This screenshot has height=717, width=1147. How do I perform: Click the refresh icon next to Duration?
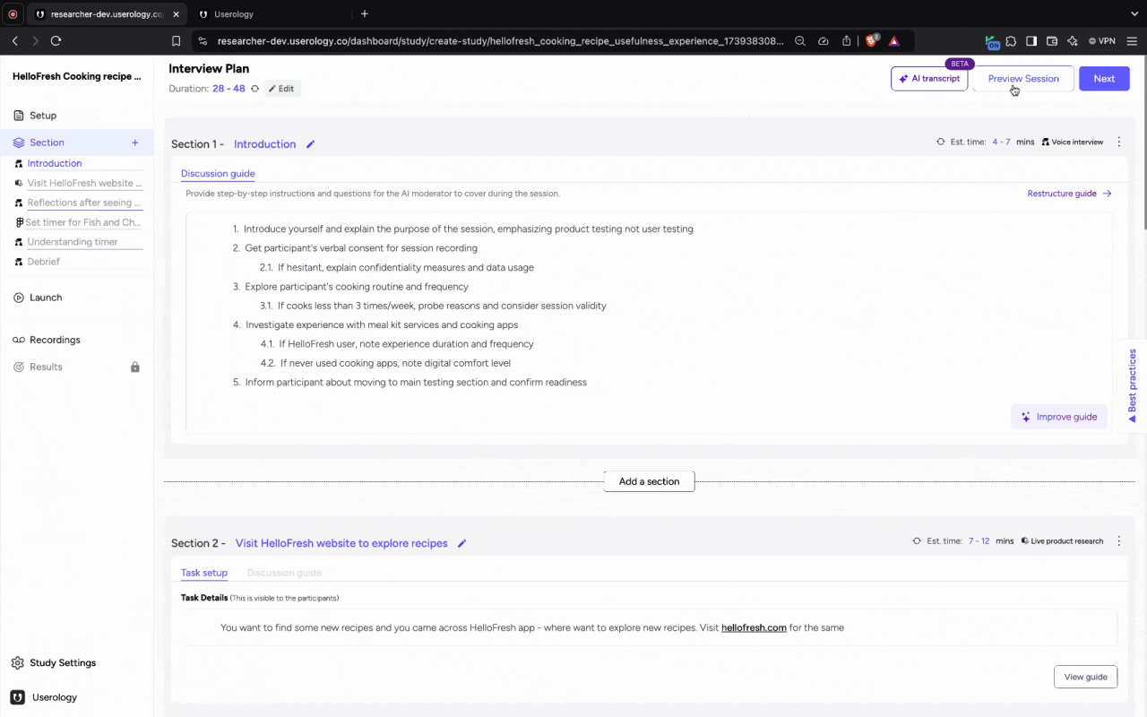tap(254, 89)
